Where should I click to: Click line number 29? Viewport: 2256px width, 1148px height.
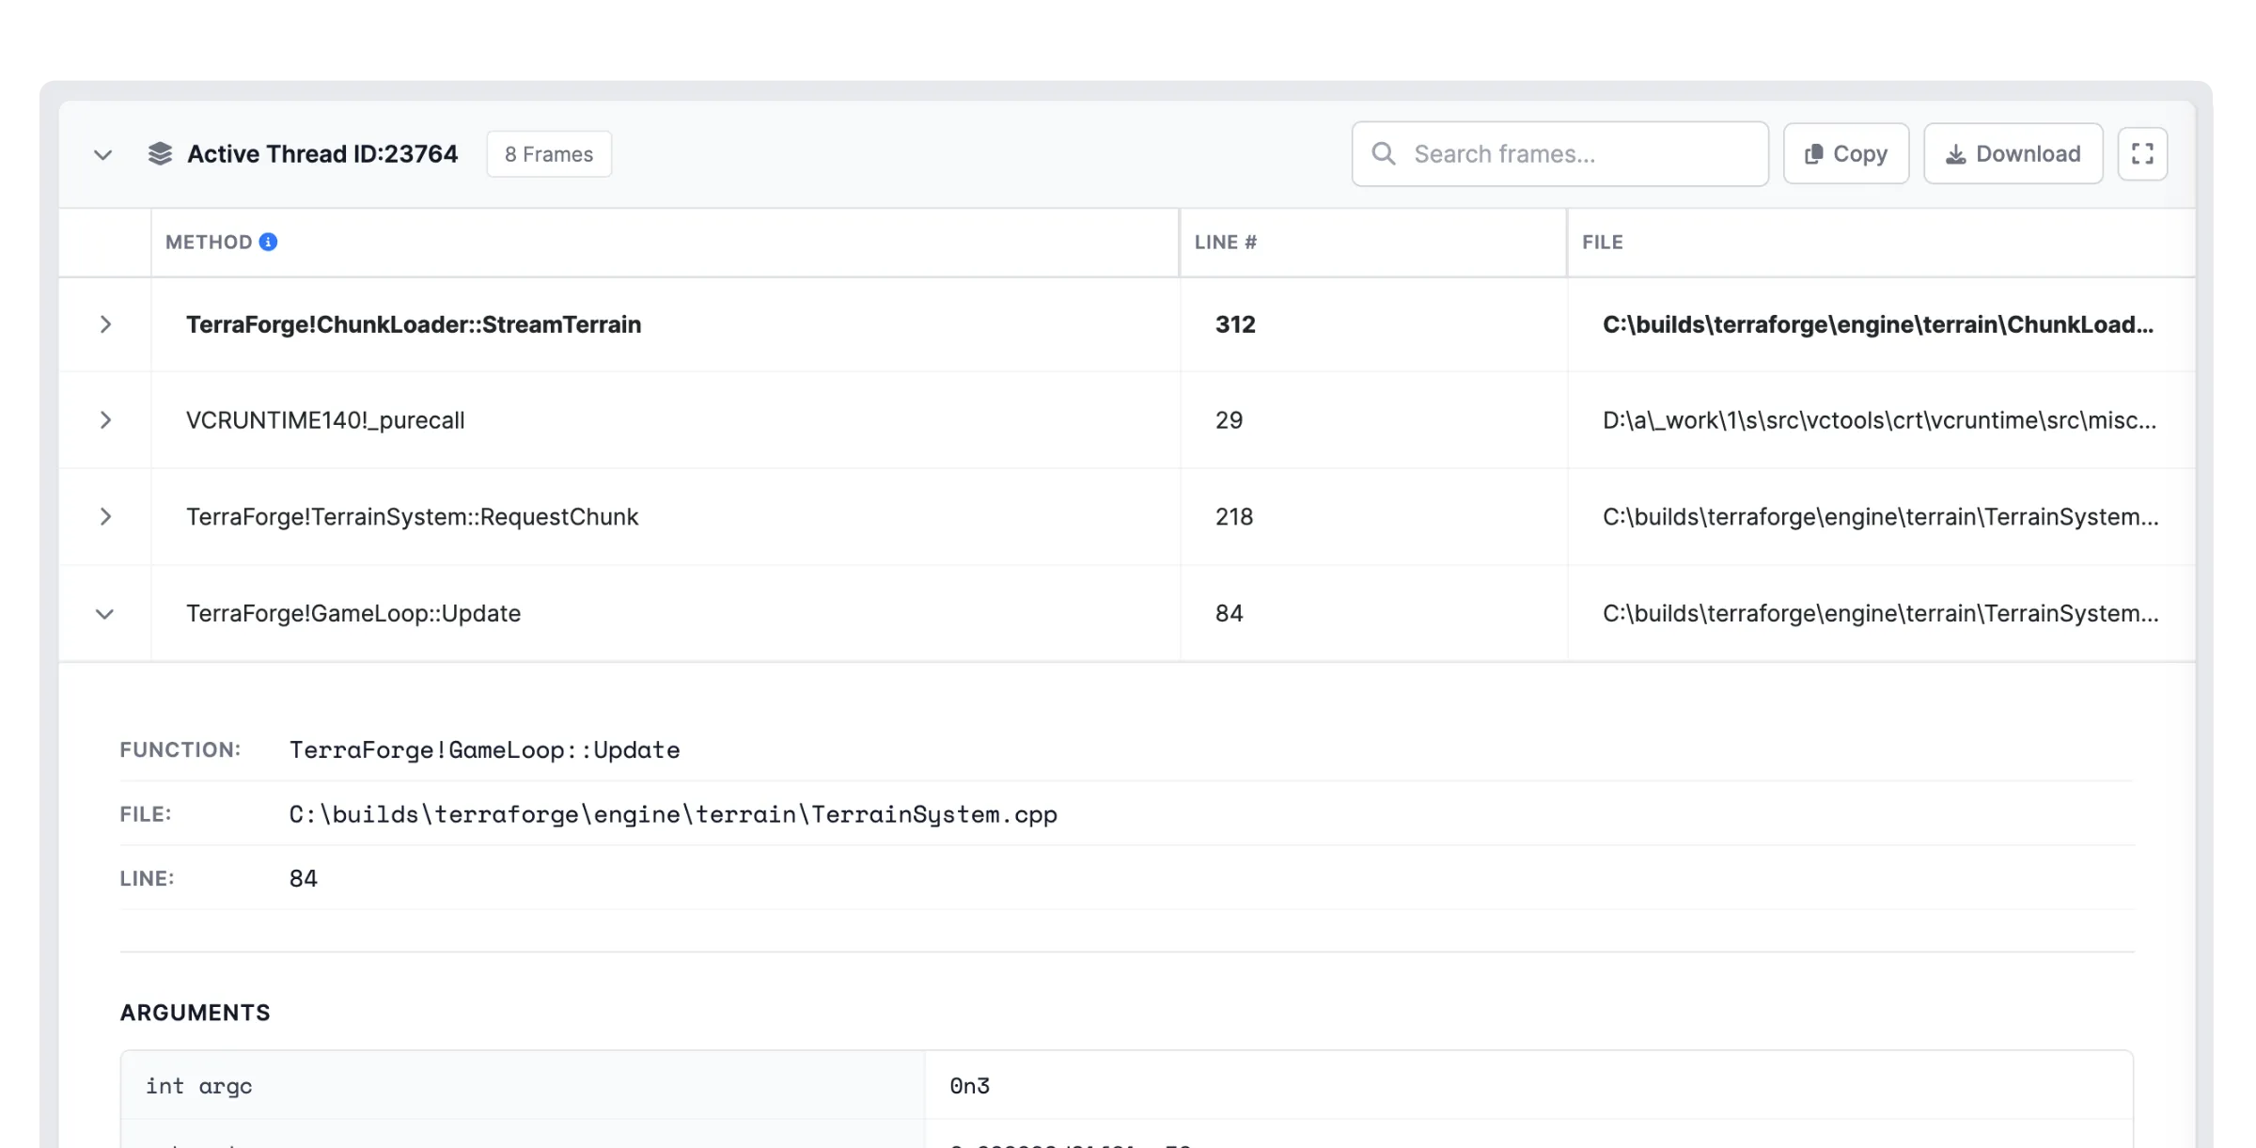pos(1229,420)
